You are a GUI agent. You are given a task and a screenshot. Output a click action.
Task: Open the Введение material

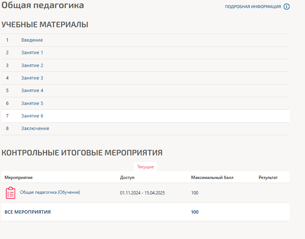32,40
